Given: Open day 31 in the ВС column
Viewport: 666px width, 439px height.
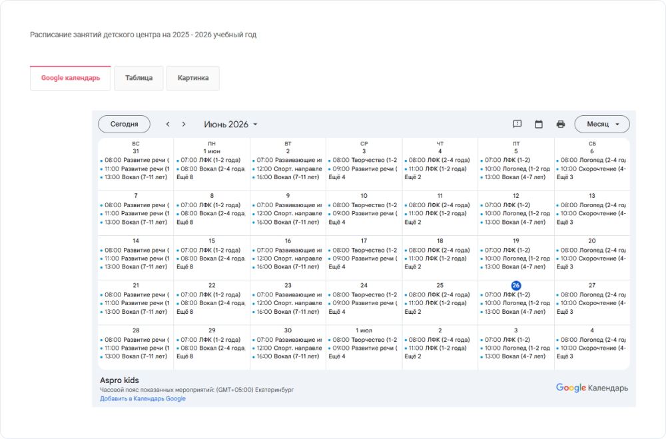Looking at the screenshot, I should [135, 151].
